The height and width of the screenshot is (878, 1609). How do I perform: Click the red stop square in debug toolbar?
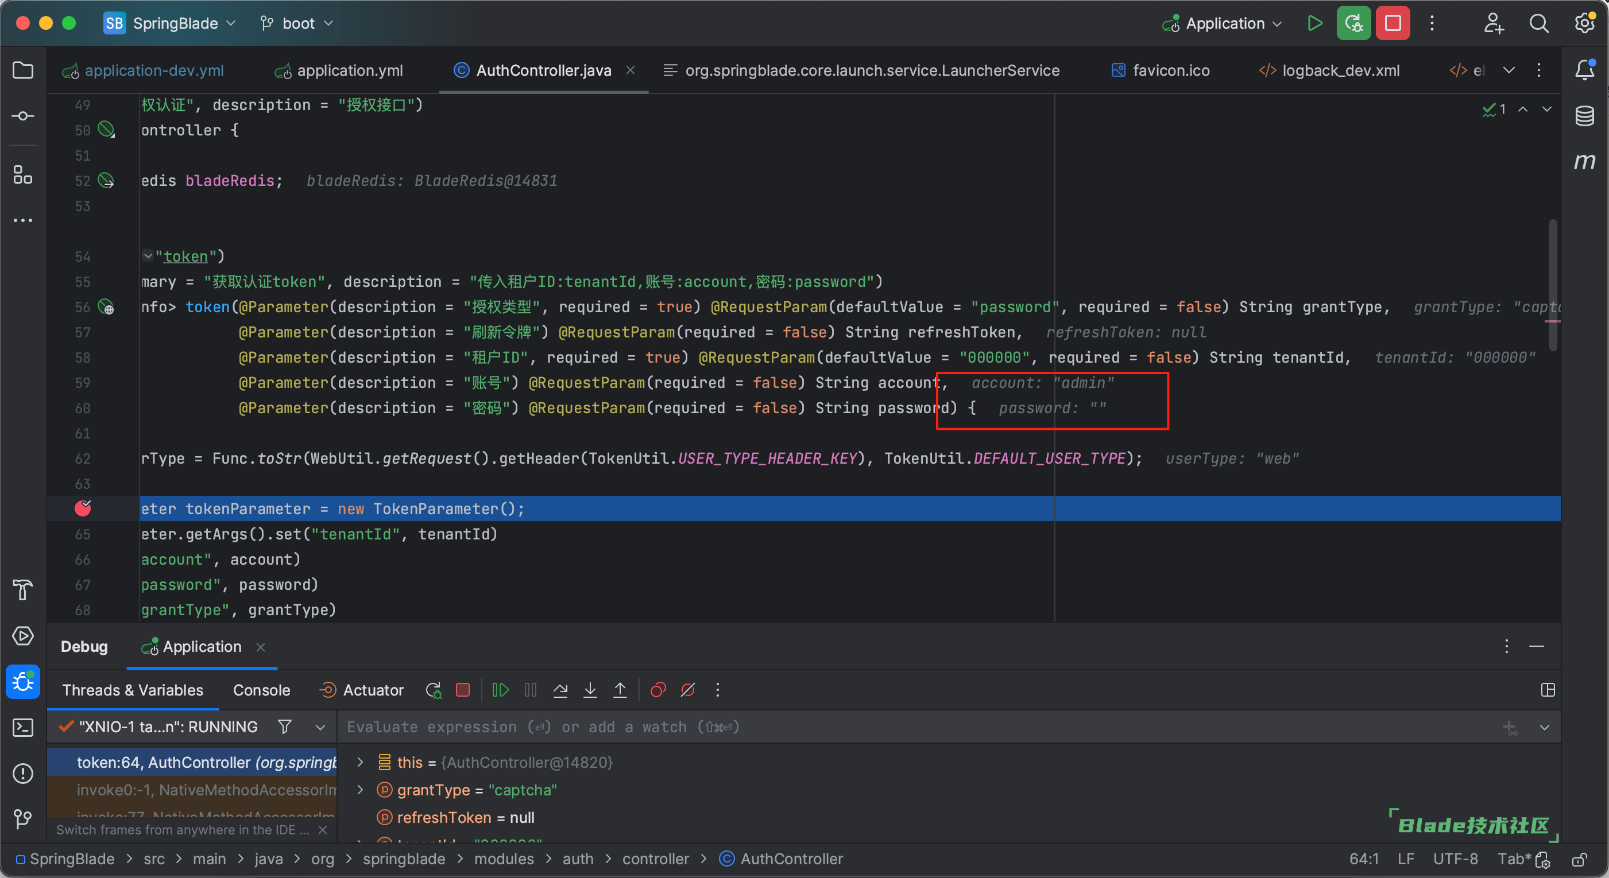[x=463, y=690]
